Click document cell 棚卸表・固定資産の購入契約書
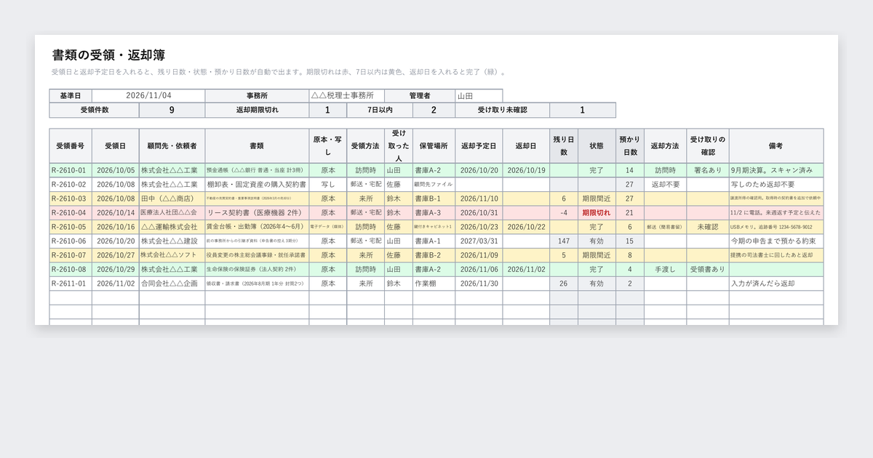Viewport: 873px width, 458px height. 257,185
